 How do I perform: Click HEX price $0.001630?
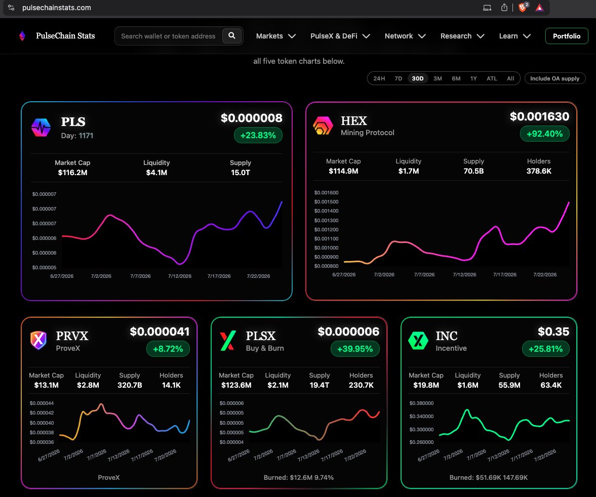click(x=539, y=116)
